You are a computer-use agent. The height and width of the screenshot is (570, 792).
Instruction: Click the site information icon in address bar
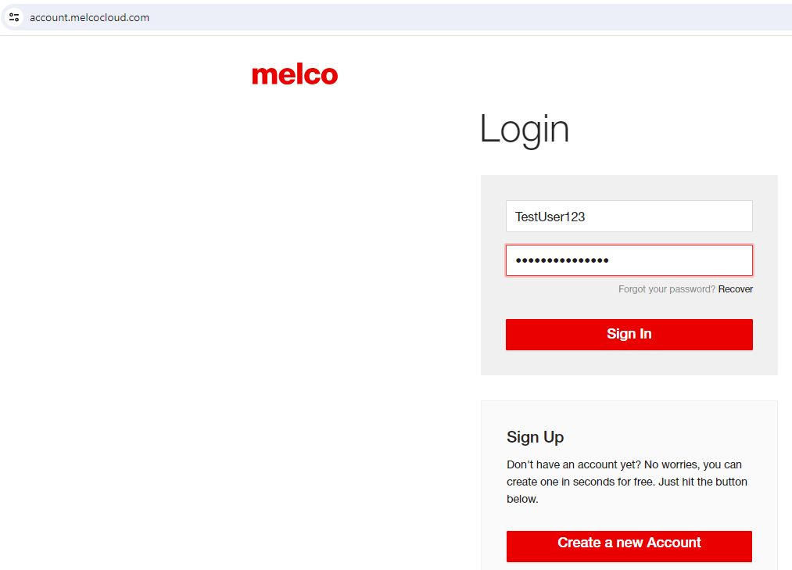[x=14, y=17]
